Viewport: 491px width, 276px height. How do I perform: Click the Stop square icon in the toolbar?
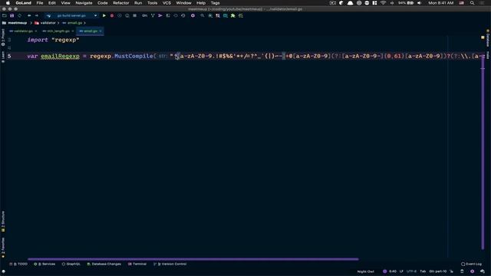(135, 15)
